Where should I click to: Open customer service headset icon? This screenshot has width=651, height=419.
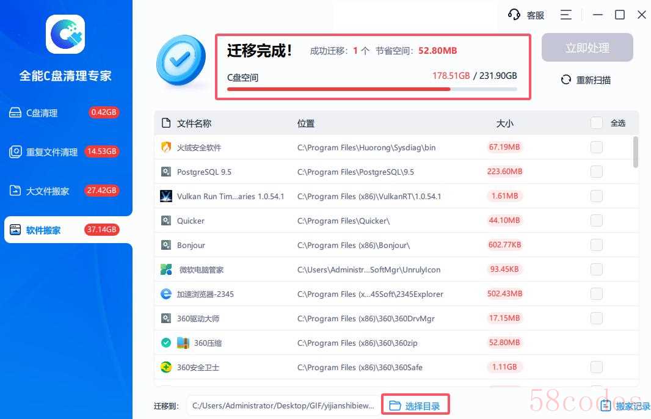pyautogui.click(x=514, y=15)
